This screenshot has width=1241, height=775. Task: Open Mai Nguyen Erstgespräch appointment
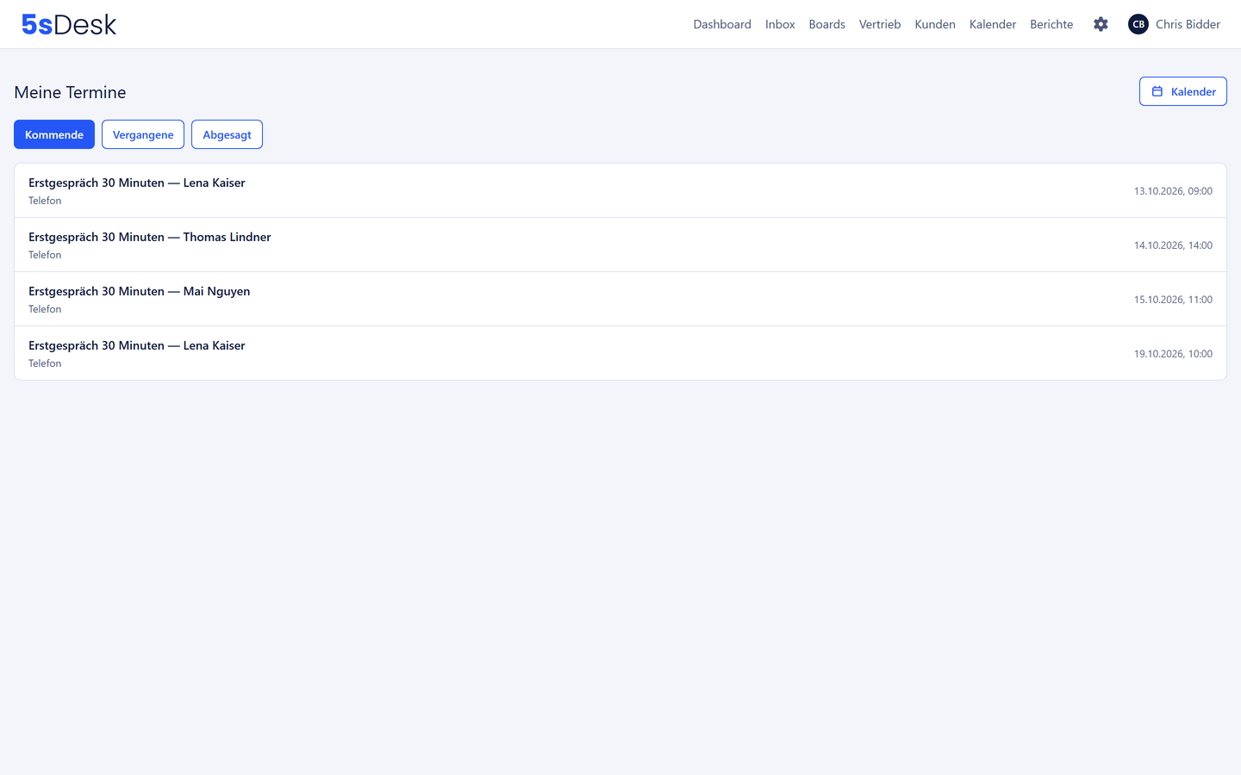tap(620, 299)
